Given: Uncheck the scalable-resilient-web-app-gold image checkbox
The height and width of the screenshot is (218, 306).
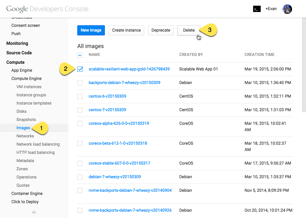Looking at the screenshot, I should point(80,69).
